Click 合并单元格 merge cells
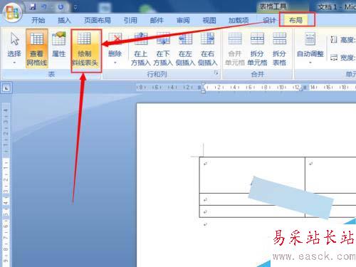Screen dimensions: 356x267 (235, 48)
